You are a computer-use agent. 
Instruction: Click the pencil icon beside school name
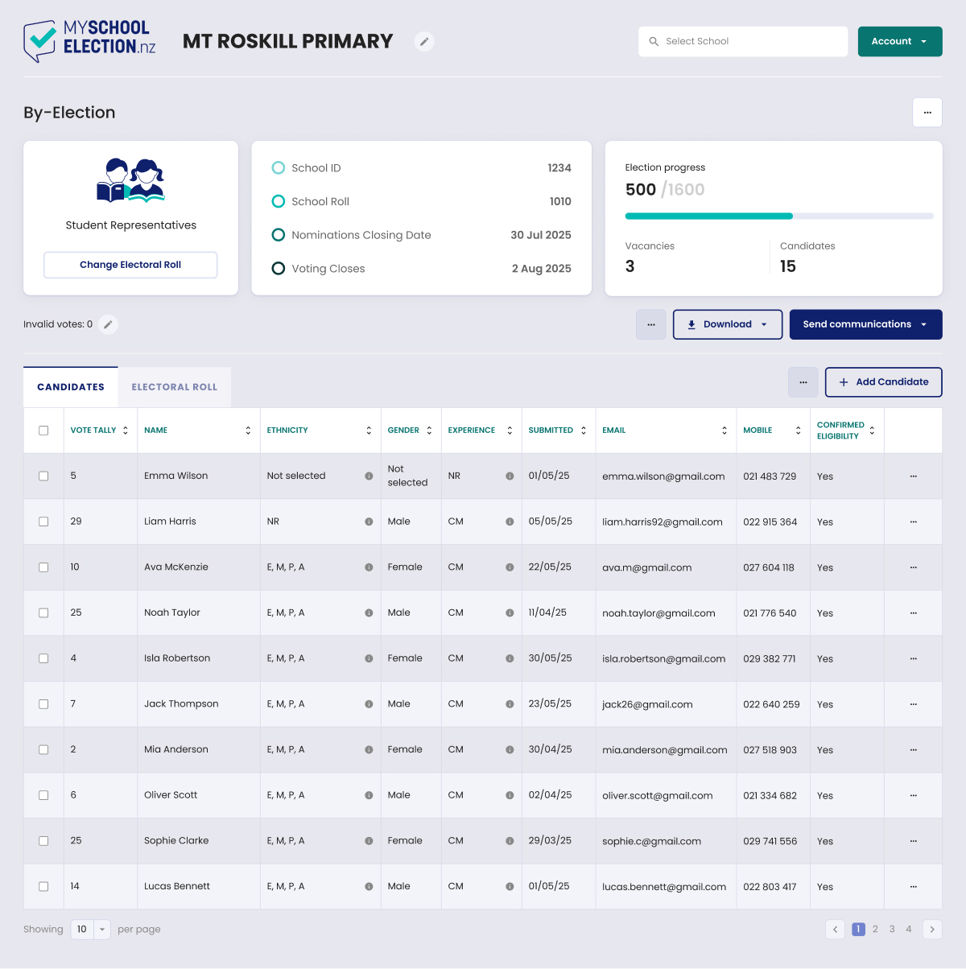pyautogui.click(x=424, y=41)
